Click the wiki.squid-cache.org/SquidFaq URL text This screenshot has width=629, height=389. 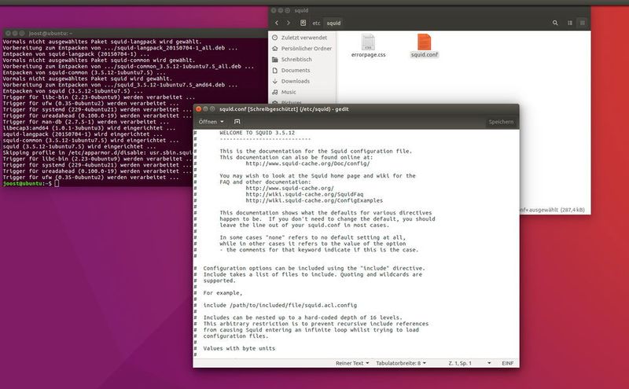click(x=304, y=194)
